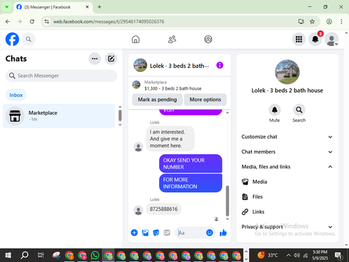This screenshot has height=262, width=349.
Task: Click Mark as pending button
Action: point(157,99)
